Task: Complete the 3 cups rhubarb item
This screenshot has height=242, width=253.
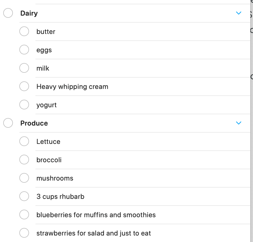Action: point(24,196)
